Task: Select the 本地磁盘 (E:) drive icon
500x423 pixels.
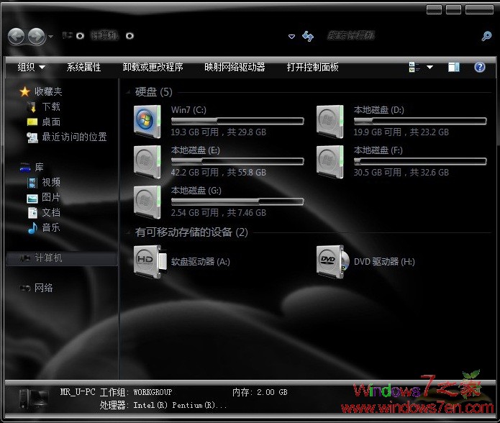Action: 147,162
